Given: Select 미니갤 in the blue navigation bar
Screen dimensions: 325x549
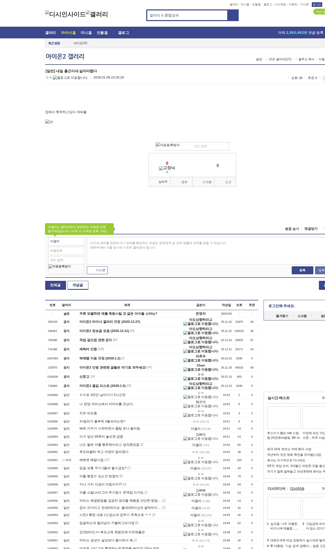Looking at the screenshot, I should (x=86, y=33).
